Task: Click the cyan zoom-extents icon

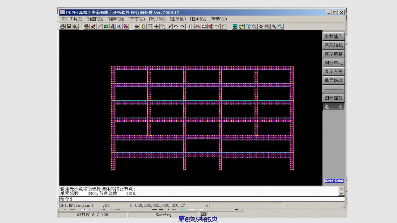Action: (x=235, y=27)
